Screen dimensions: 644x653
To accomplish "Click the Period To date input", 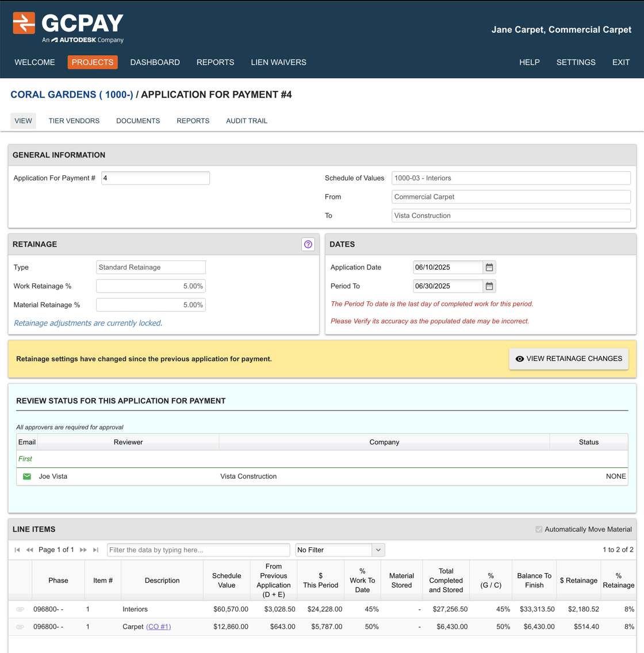I will [448, 286].
